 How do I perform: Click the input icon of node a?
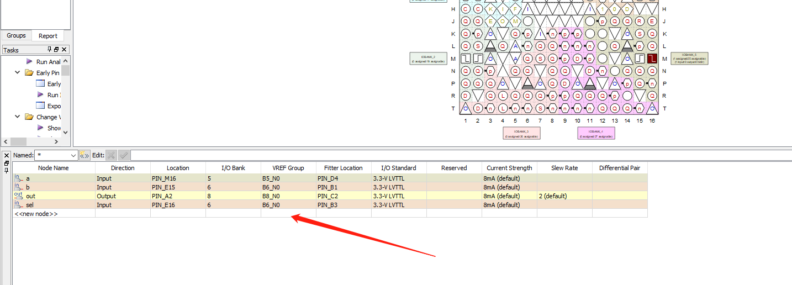(x=19, y=178)
